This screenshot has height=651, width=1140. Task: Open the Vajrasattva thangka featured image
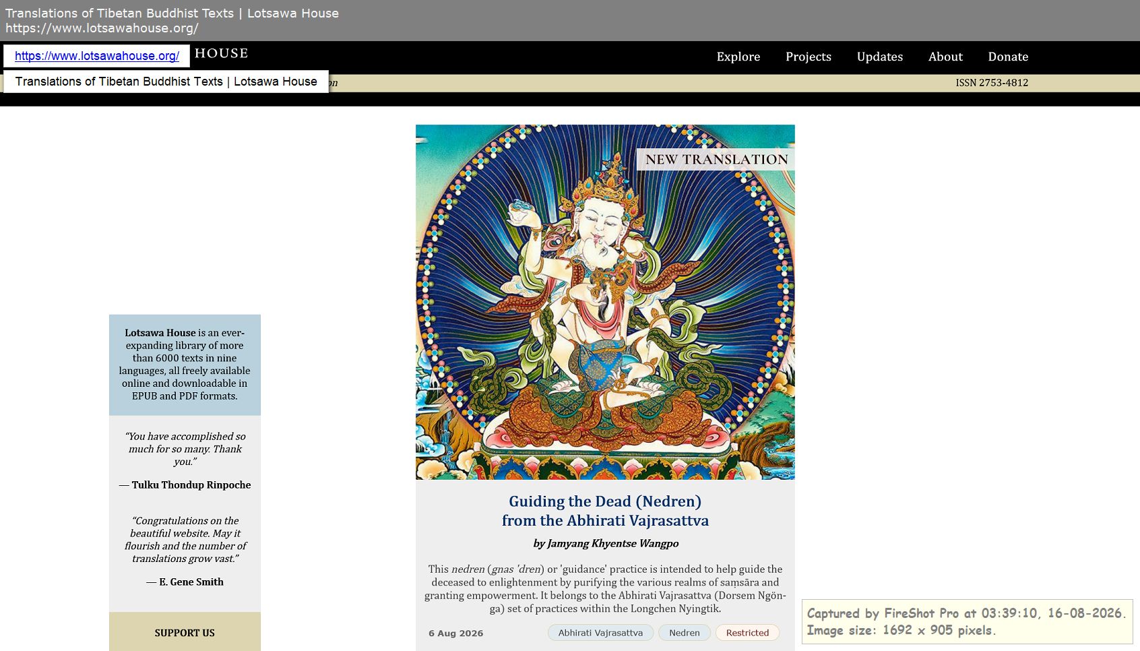pos(605,302)
